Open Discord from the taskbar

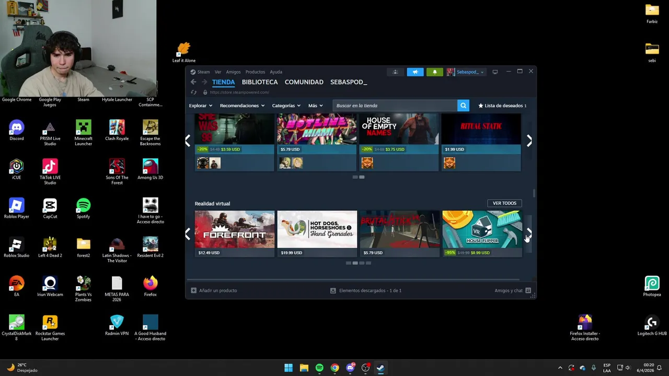point(350,368)
